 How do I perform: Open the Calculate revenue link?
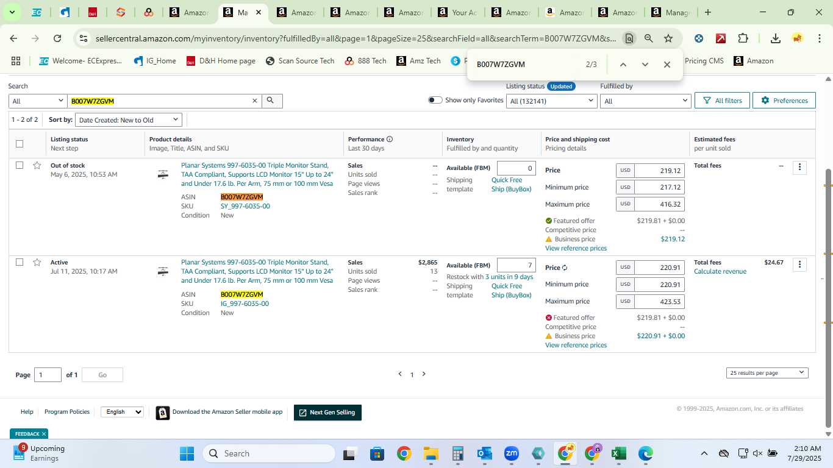720,271
